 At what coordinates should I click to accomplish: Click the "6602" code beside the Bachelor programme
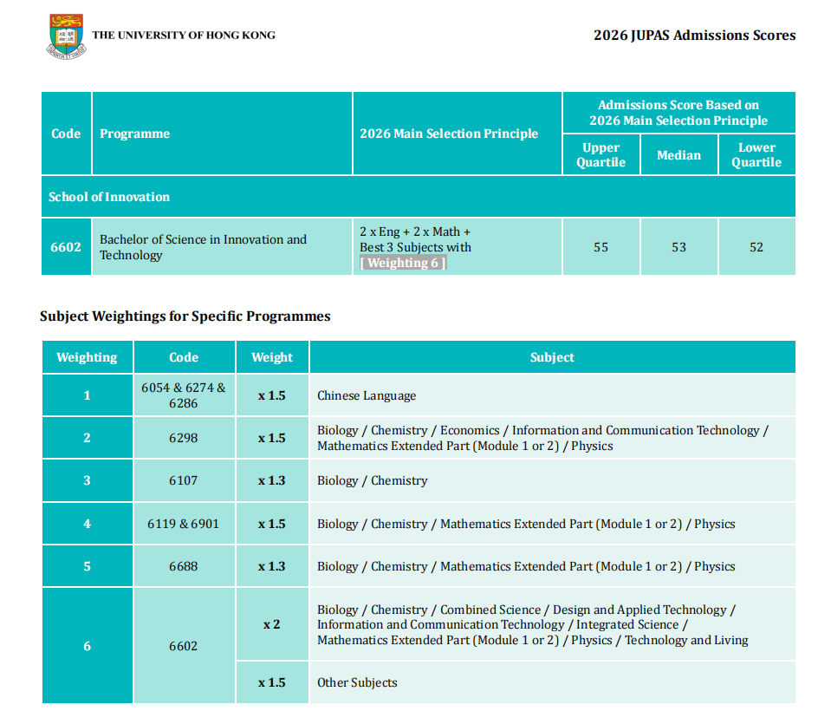(x=66, y=247)
